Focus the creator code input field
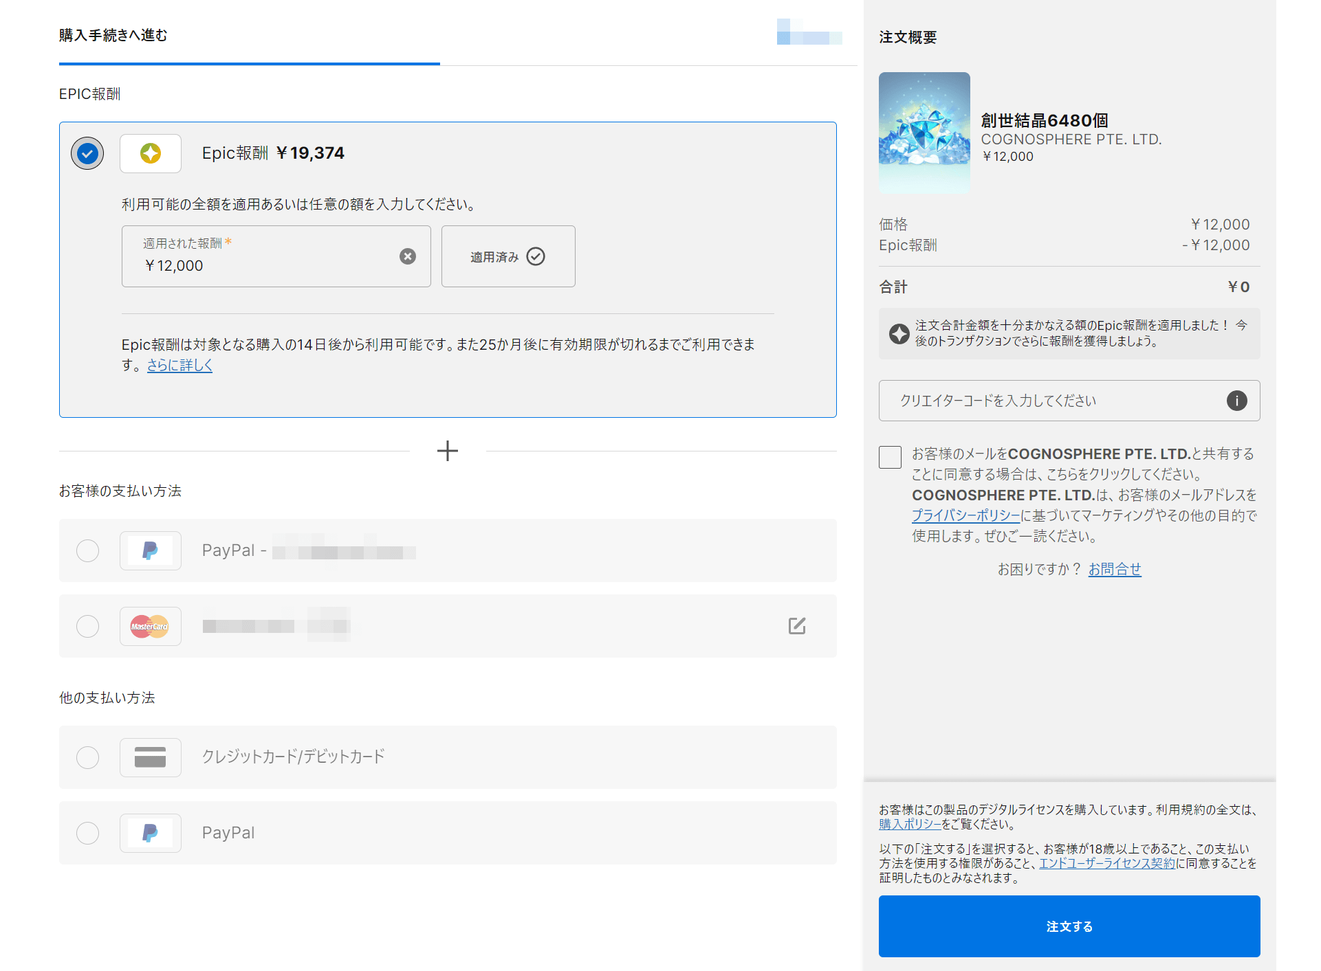The width and height of the screenshot is (1321, 971). pyautogui.click(x=1052, y=401)
